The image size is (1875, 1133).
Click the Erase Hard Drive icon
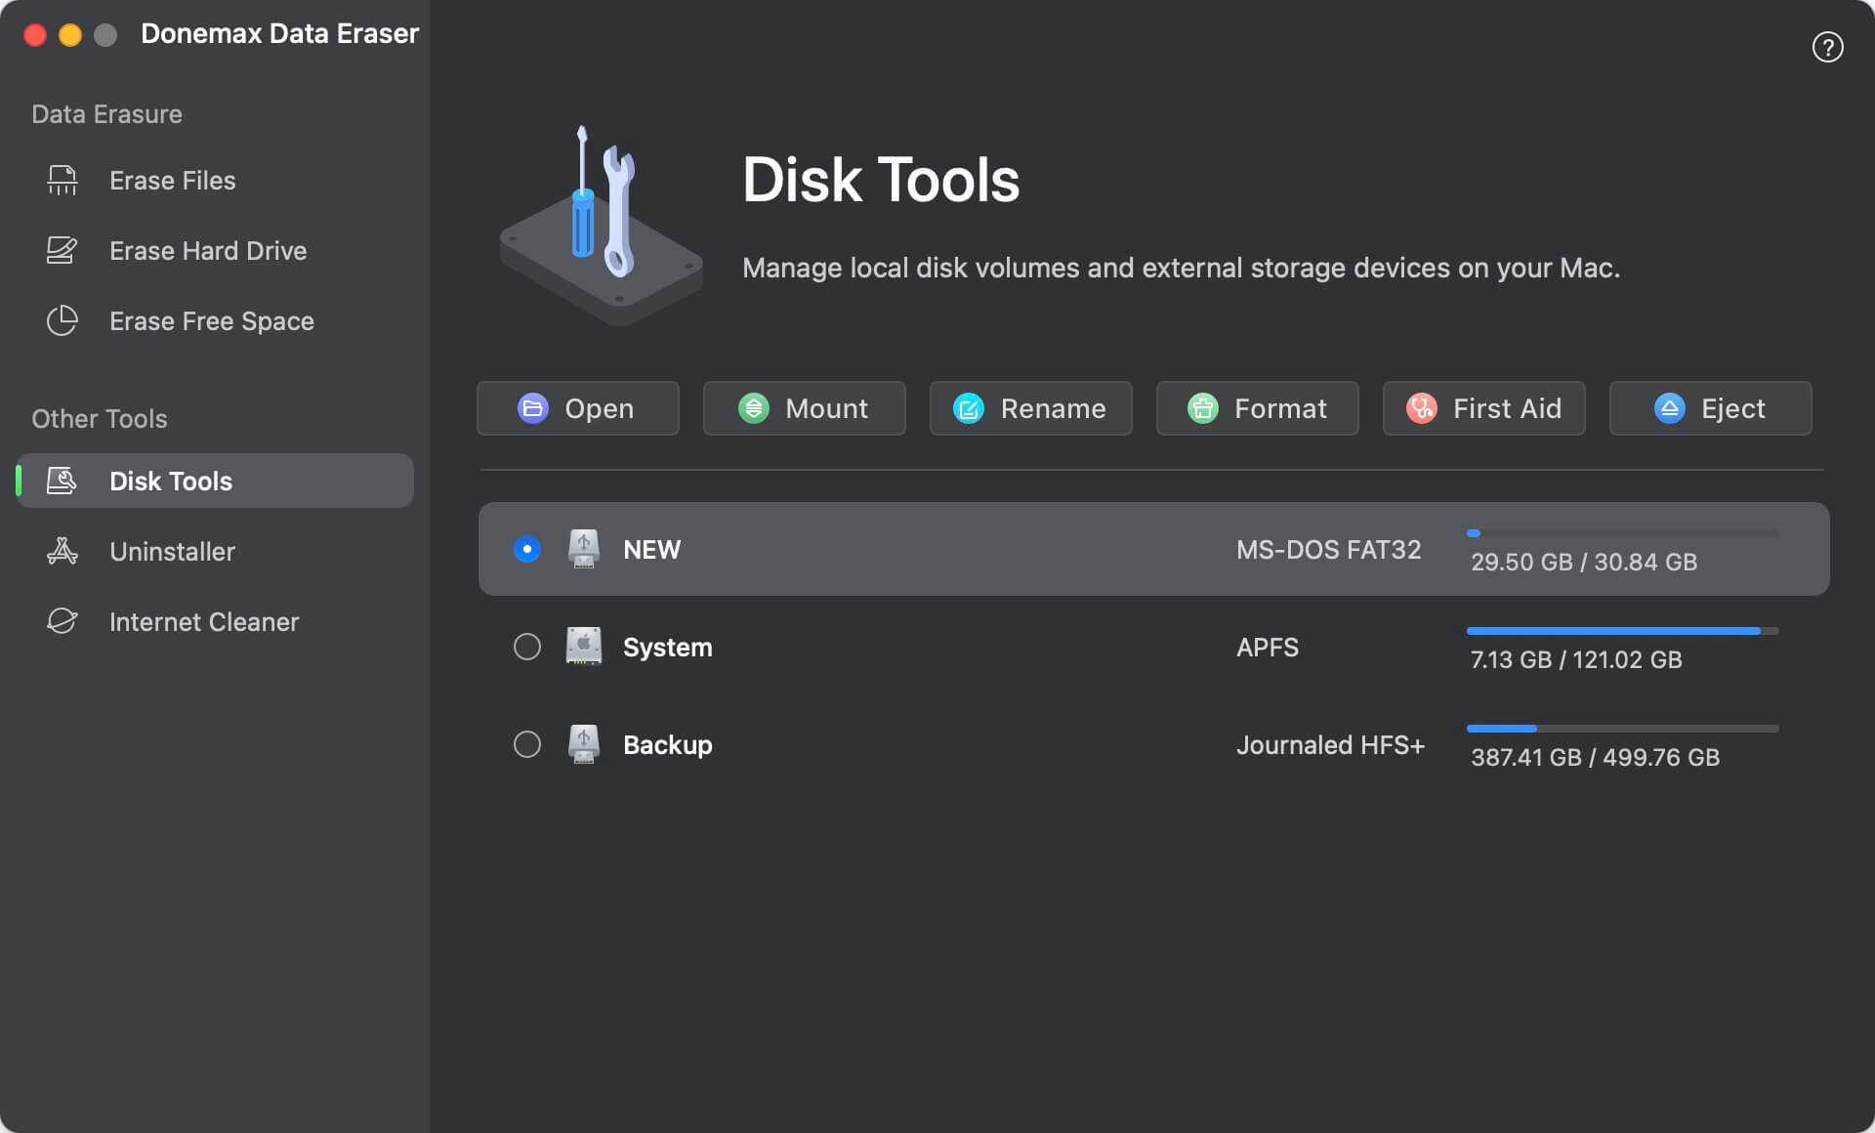(62, 251)
